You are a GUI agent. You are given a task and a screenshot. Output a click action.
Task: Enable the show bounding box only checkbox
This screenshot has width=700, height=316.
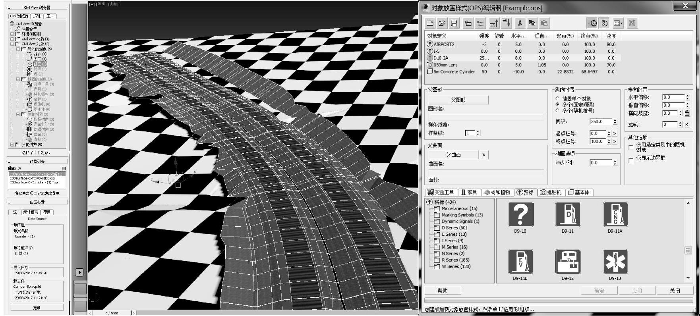(631, 160)
